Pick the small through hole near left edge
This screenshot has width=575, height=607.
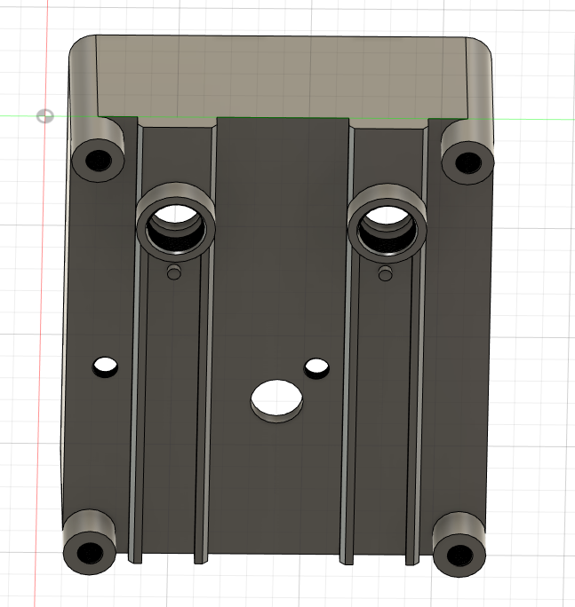(105, 367)
